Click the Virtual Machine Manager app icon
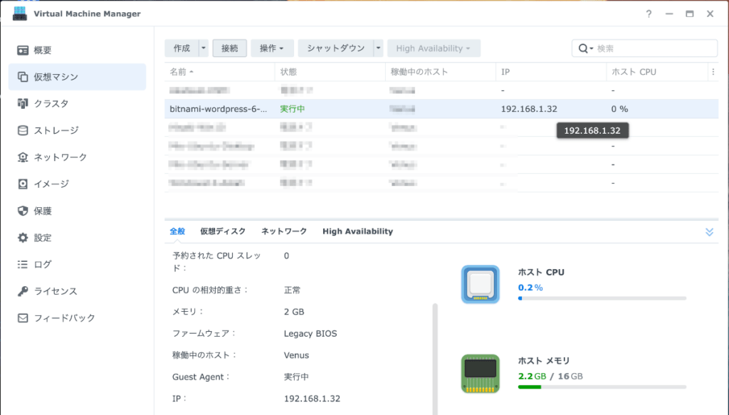This screenshot has height=415, width=729. point(19,14)
